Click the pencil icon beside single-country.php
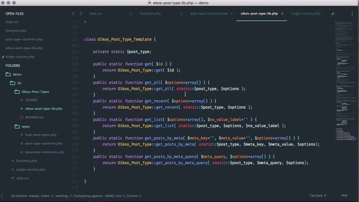Screen dimensions: 359x202 3,57
